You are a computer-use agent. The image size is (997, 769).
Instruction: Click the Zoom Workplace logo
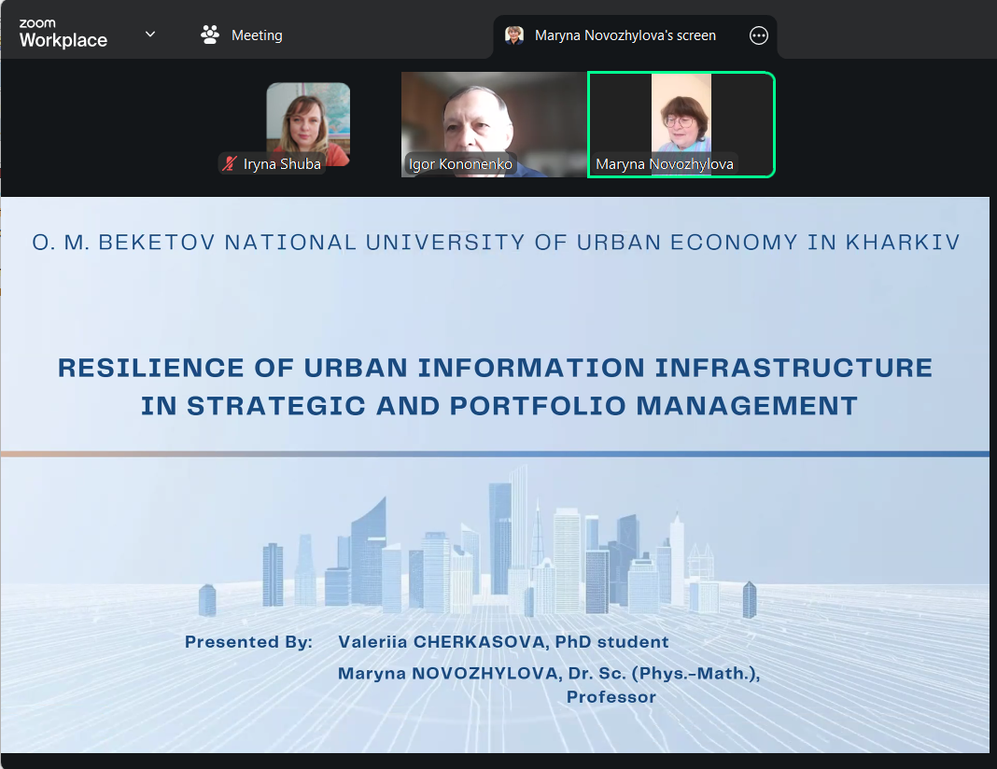point(63,35)
